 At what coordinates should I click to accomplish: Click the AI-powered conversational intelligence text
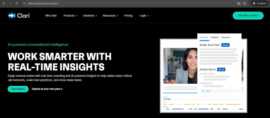38,45
